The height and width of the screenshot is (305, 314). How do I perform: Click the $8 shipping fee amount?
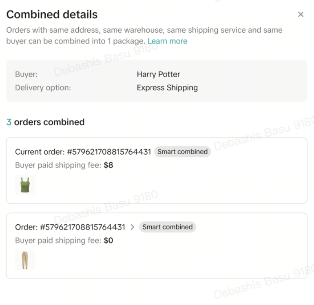(x=108, y=165)
